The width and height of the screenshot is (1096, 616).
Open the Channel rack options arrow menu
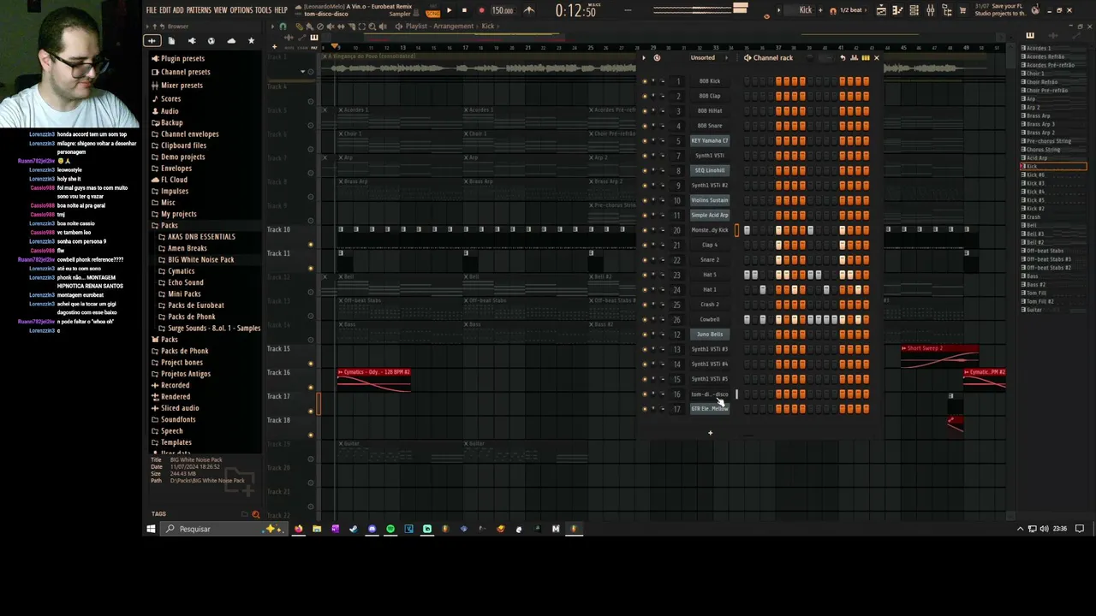click(645, 58)
